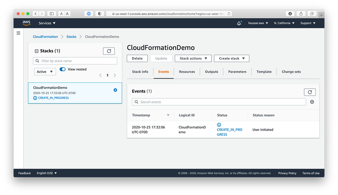Image resolution: width=338 pixels, height=195 pixels.
Task: Toggle the Safari sidebar icon
Action: (52, 13)
